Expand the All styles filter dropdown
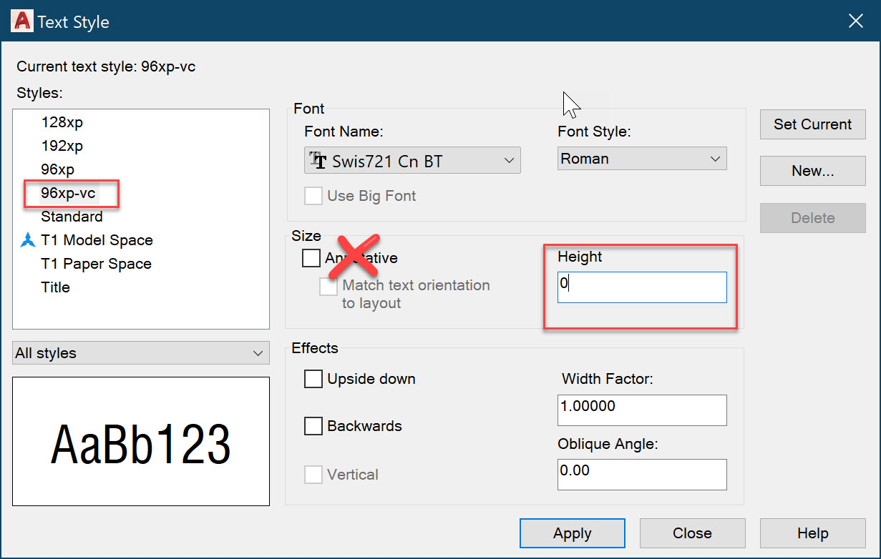The height and width of the screenshot is (559, 881). tap(258, 352)
